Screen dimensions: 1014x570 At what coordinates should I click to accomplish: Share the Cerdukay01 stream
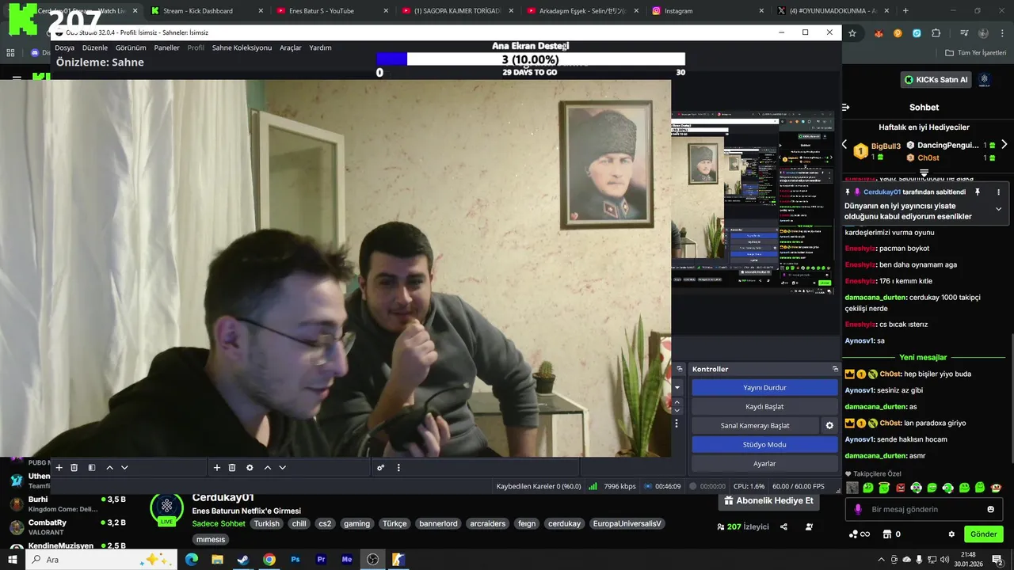click(783, 526)
